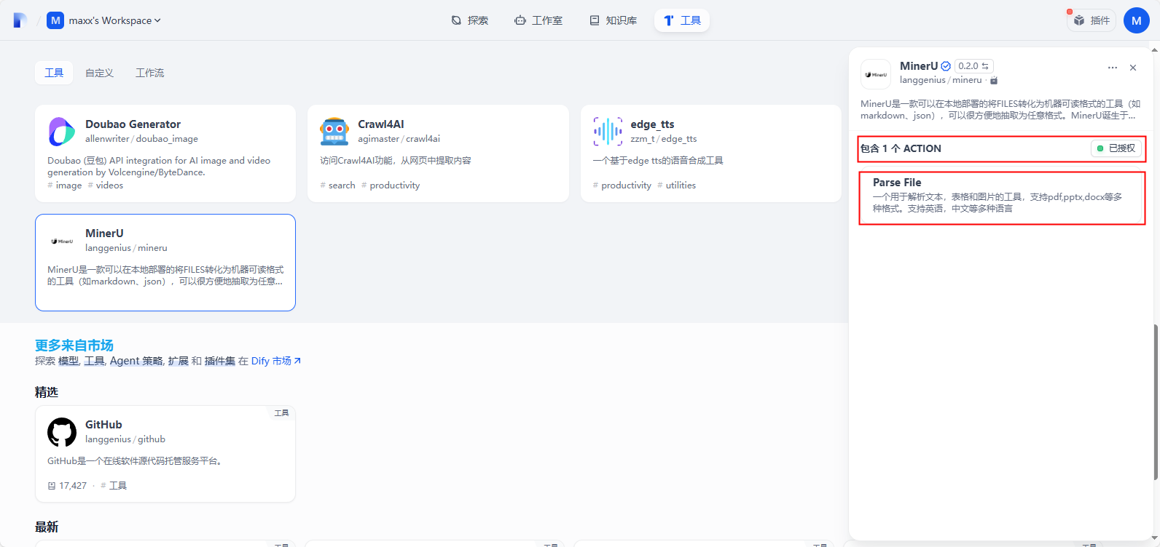Screen dimensions: 1160x547
Task: Switch to the 工作流 (Workflow) sub-tab
Action: point(149,73)
